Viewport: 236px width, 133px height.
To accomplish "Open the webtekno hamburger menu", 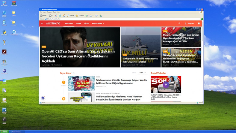I will coord(42,23).
